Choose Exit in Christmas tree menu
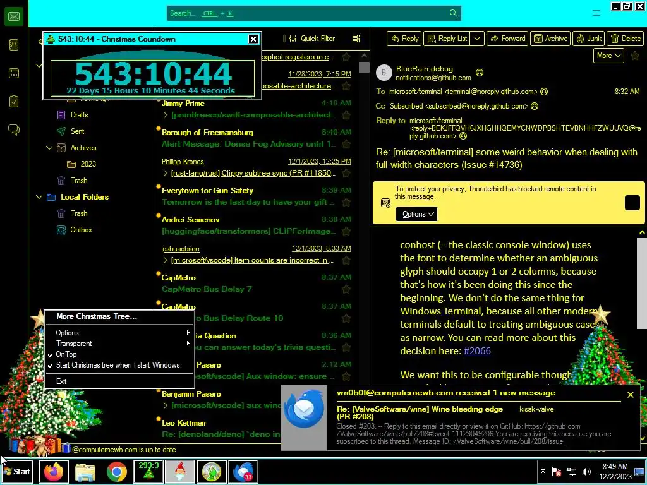Image resolution: width=647 pixels, height=485 pixels. 119,381
